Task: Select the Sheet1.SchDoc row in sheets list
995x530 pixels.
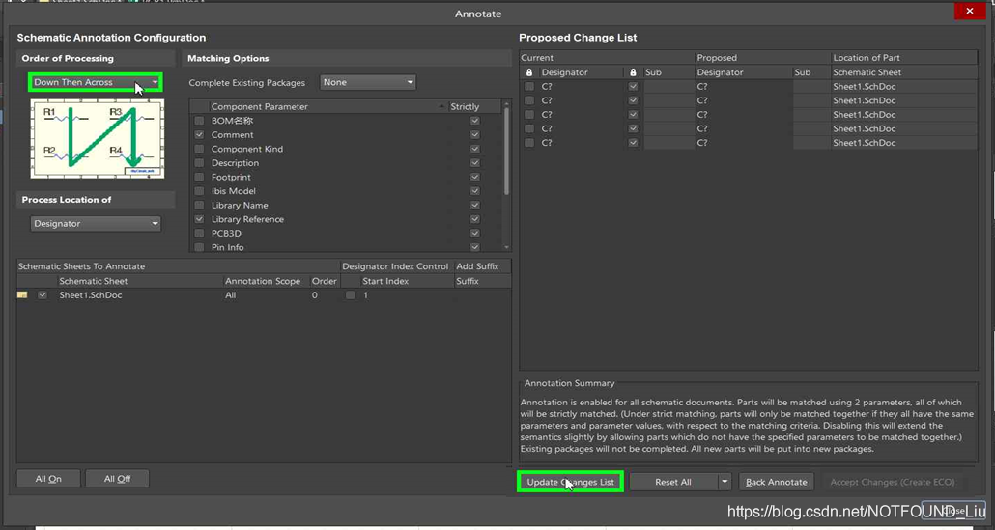Action: pyautogui.click(x=264, y=295)
